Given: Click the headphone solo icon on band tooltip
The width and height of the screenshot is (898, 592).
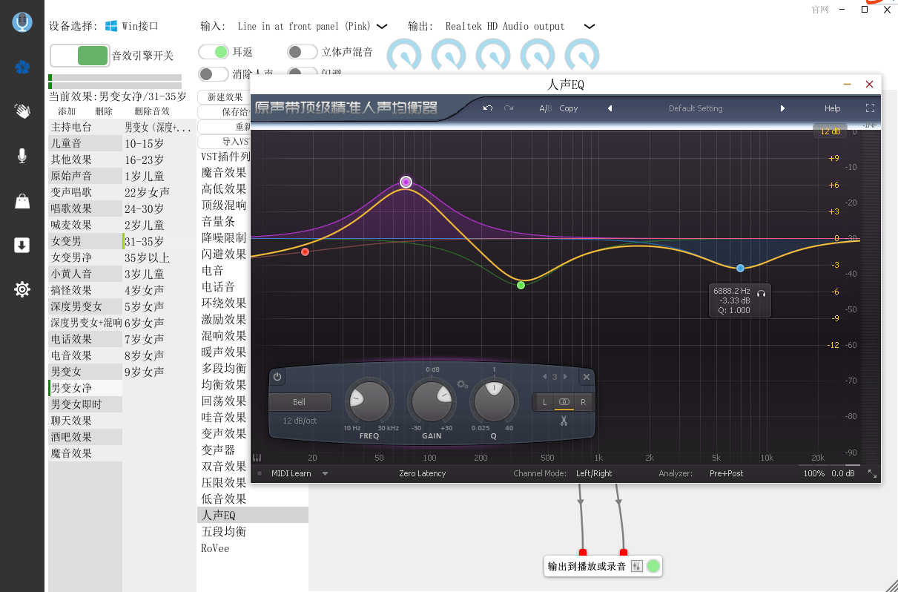Looking at the screenshot, I should point(761,293).
